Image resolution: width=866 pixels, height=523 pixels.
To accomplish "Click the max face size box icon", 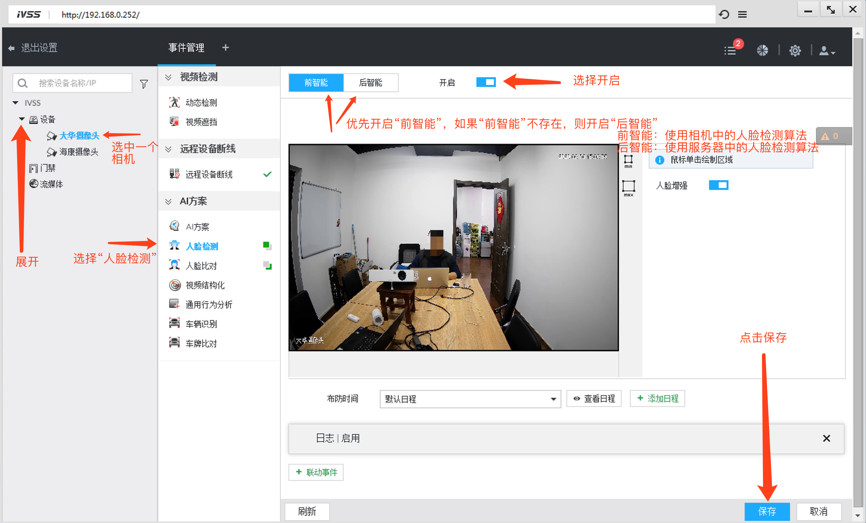I will pos(628,187).
